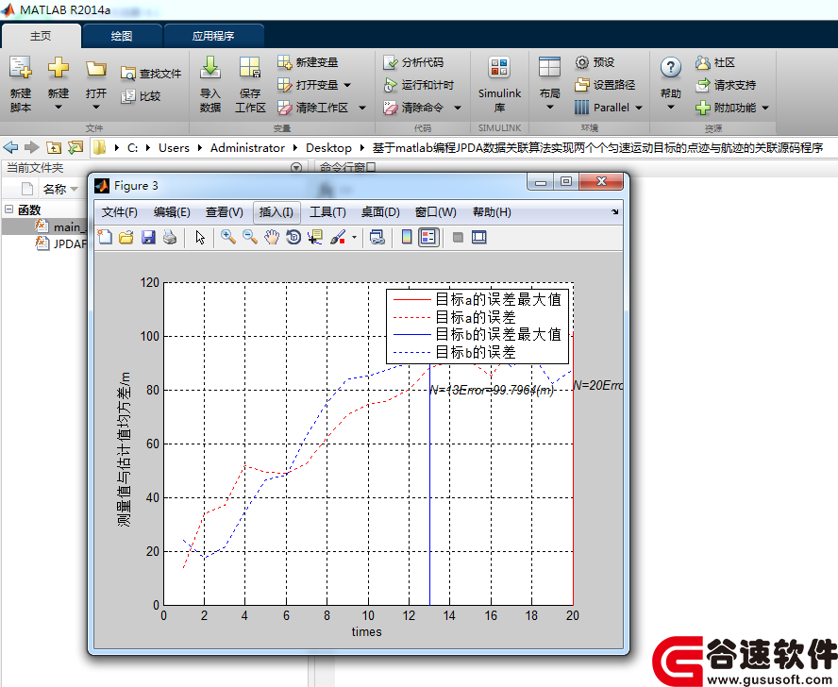The image size is (838, 687).
Task: Click Rotate 3D icon in Figure 3 toolbar
Action: tap(293, 237)
